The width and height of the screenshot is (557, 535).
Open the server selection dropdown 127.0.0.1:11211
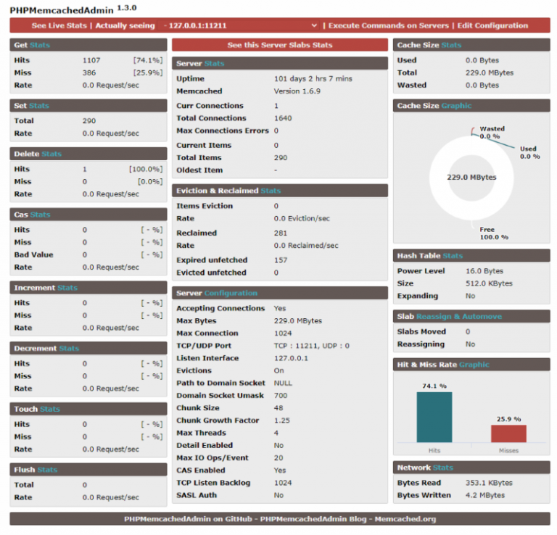point(239,25)
